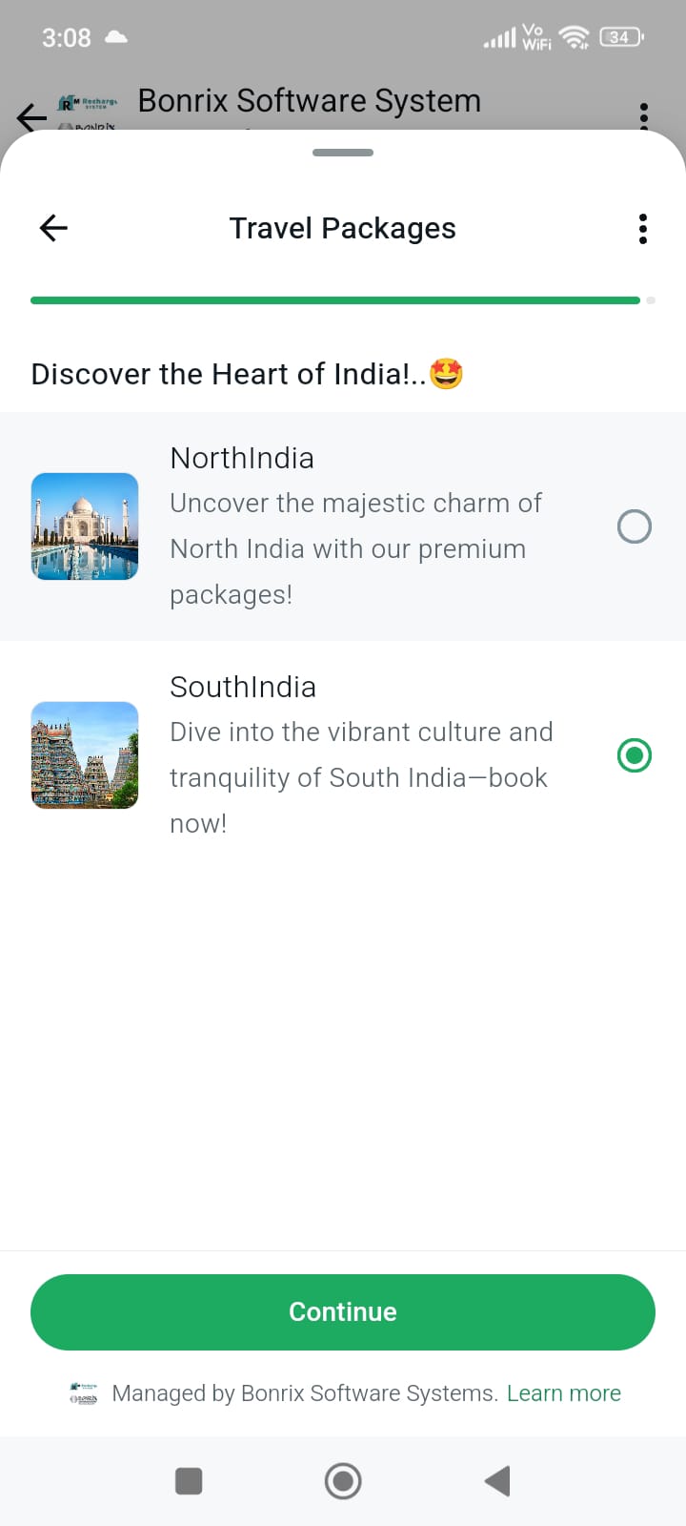Tap the back arrow beside Travel Packages
The width and height of the screenshot is (686, 1526).
53,228
